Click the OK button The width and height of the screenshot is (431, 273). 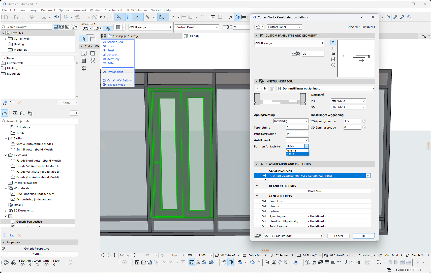point(363,236)
